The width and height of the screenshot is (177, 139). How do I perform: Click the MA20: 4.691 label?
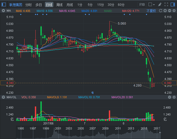coord(89,11)
